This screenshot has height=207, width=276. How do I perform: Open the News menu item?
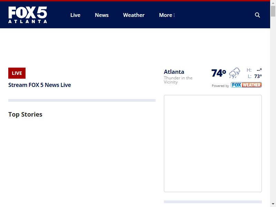(102, 15)
